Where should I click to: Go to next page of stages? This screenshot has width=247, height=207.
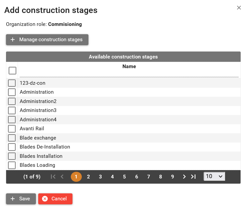point(184,177)
